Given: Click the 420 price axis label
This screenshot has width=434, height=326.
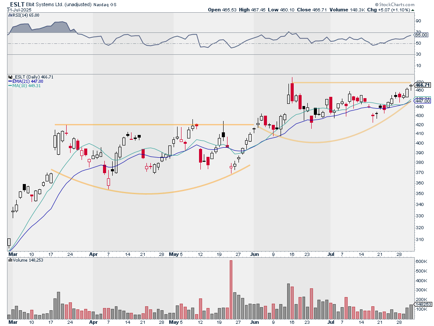Looking at the screenshot, I should tap(420, 125).
